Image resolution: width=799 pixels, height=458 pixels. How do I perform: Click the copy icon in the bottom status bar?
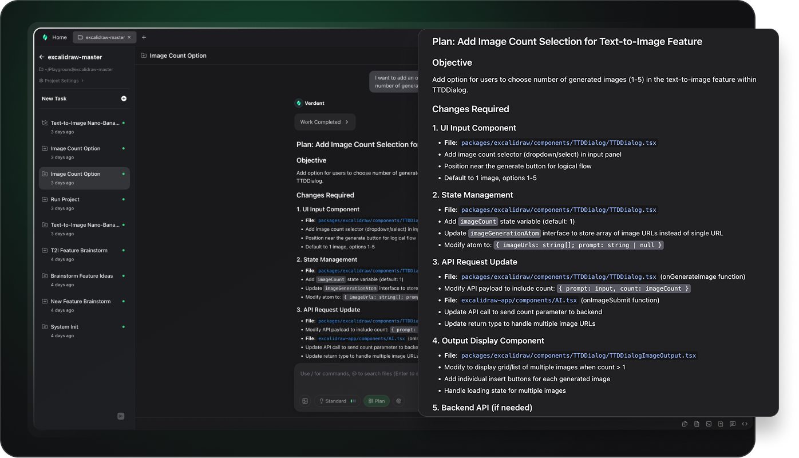coord(685,424)
